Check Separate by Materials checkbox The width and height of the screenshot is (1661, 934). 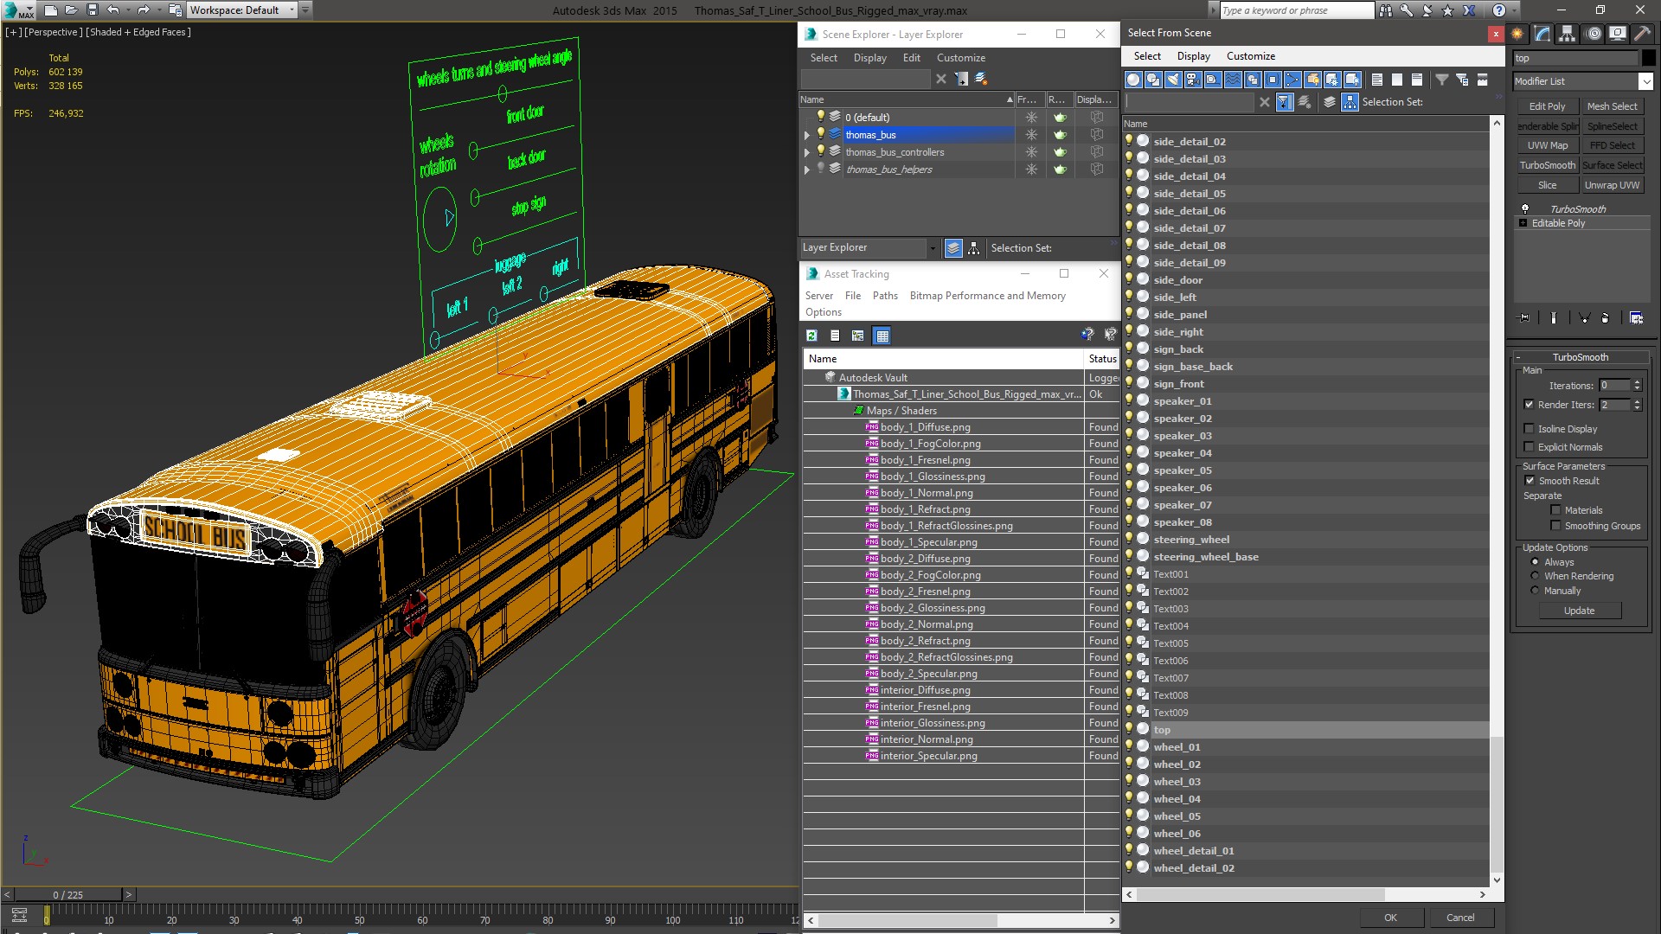(1555, 510)
